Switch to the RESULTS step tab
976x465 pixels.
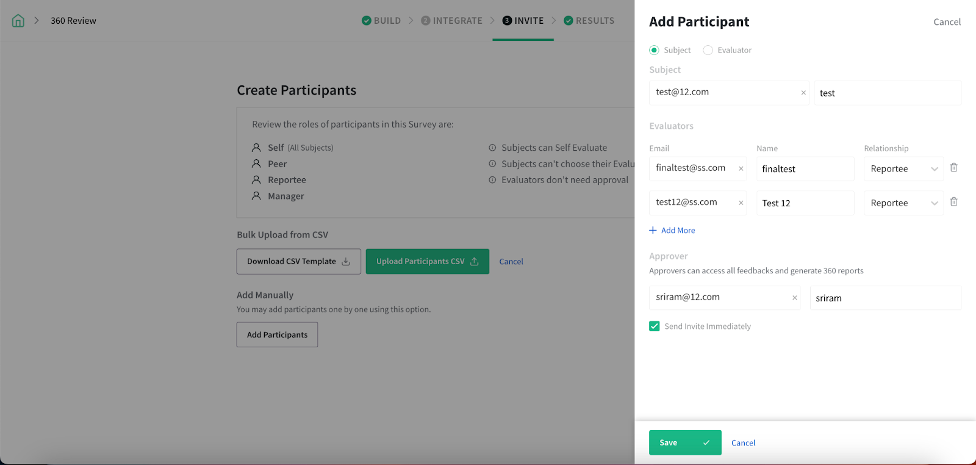[x=589, y=21]
